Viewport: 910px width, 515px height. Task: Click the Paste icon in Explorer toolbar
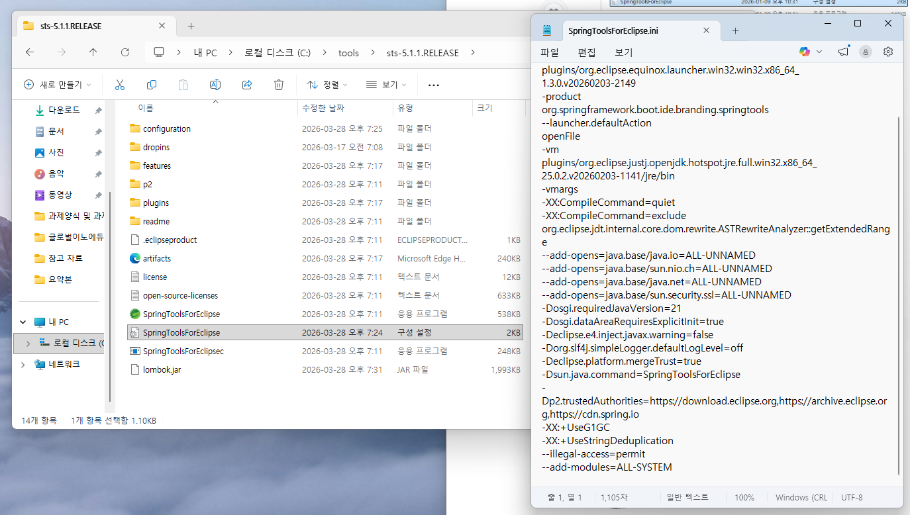tap(183, 85)
